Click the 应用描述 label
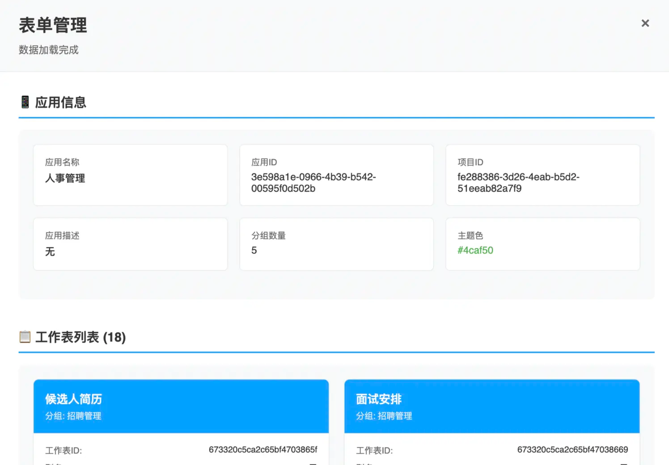 (x=62, y=236)
